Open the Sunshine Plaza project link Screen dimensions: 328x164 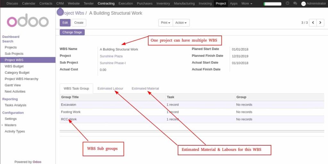point(111,56)
